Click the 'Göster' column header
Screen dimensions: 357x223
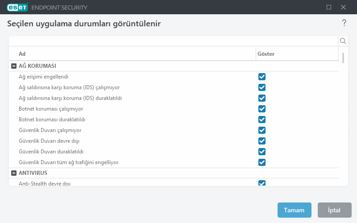(x=297, y=54)
